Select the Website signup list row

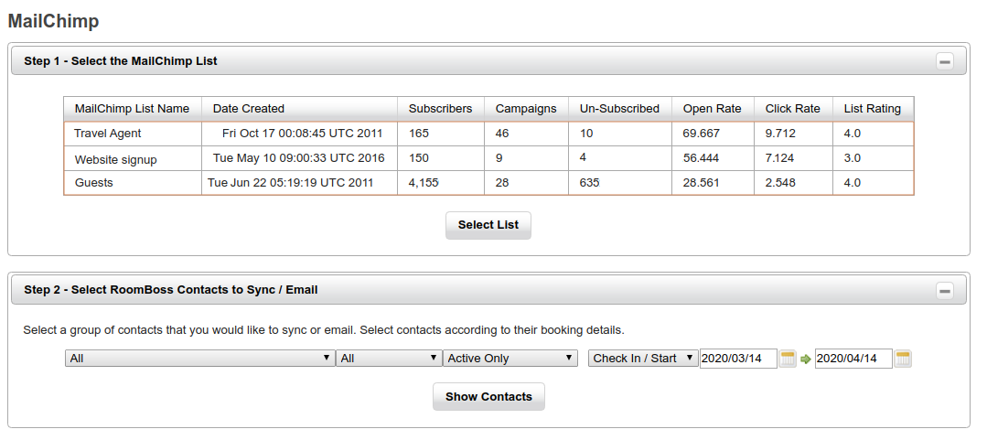click(x=116, y=159)
